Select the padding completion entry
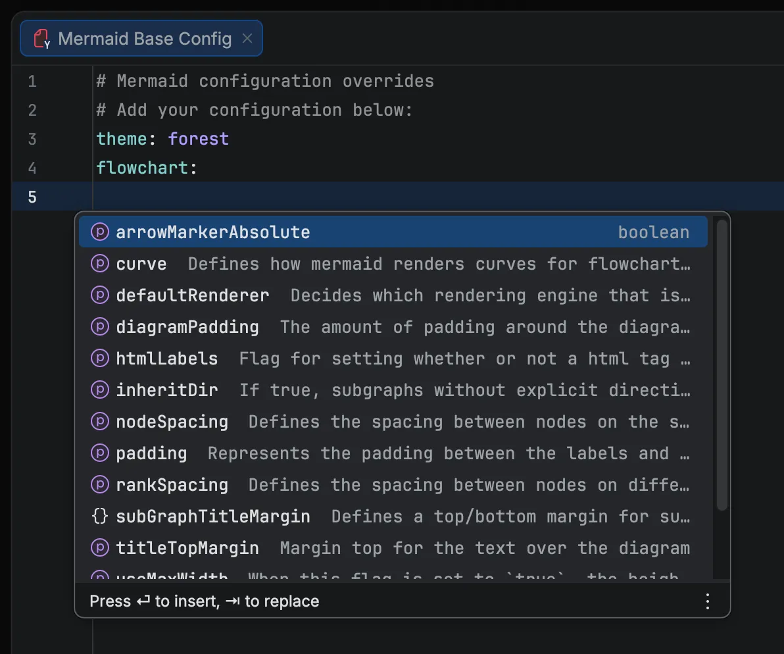784x654 pixels. [151, 453]
